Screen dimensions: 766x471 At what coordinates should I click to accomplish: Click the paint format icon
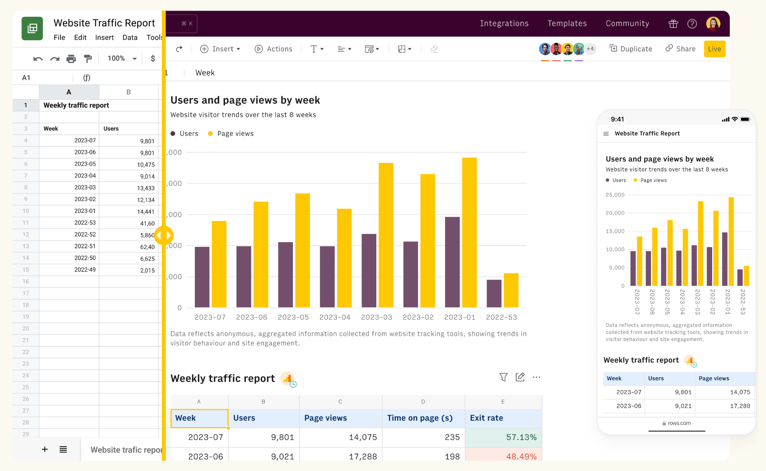(x=88, y=59)
